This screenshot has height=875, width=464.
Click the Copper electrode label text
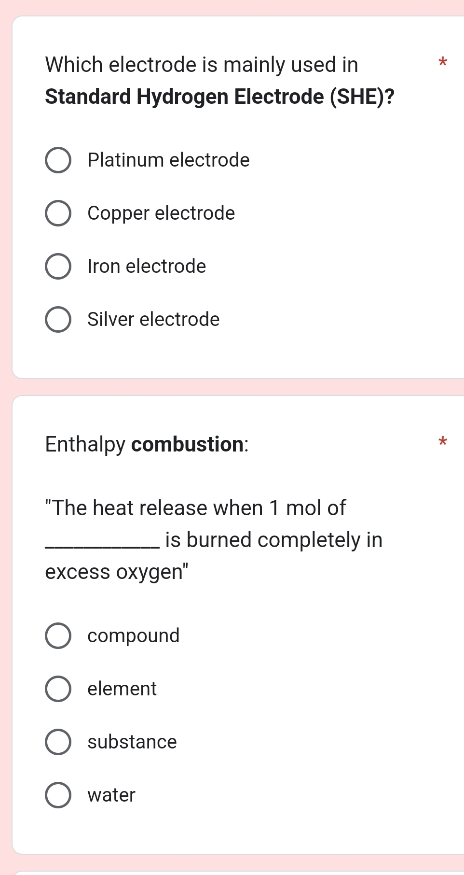[x=161, y=213]
